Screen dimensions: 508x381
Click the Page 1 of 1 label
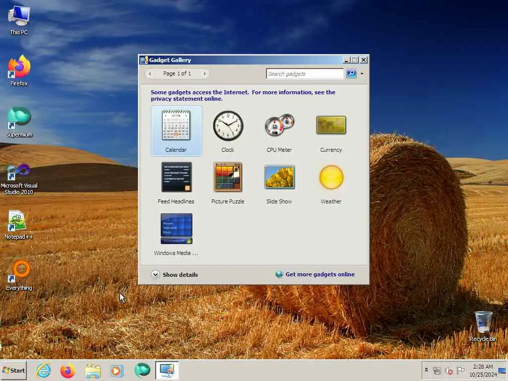[177, 73]
